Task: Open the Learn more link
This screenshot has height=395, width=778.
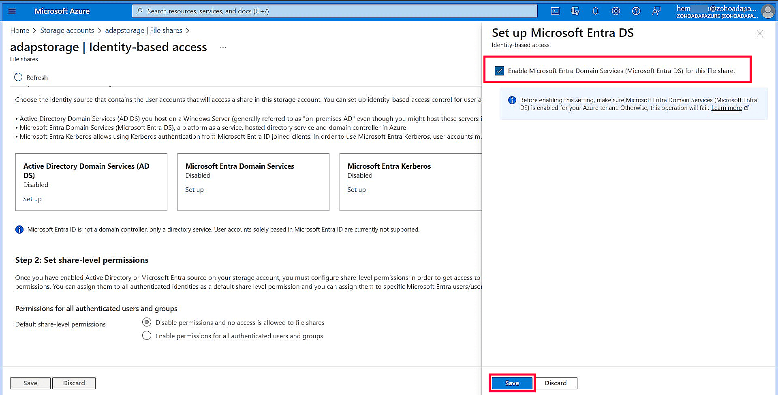Action: tap(726, 108)
